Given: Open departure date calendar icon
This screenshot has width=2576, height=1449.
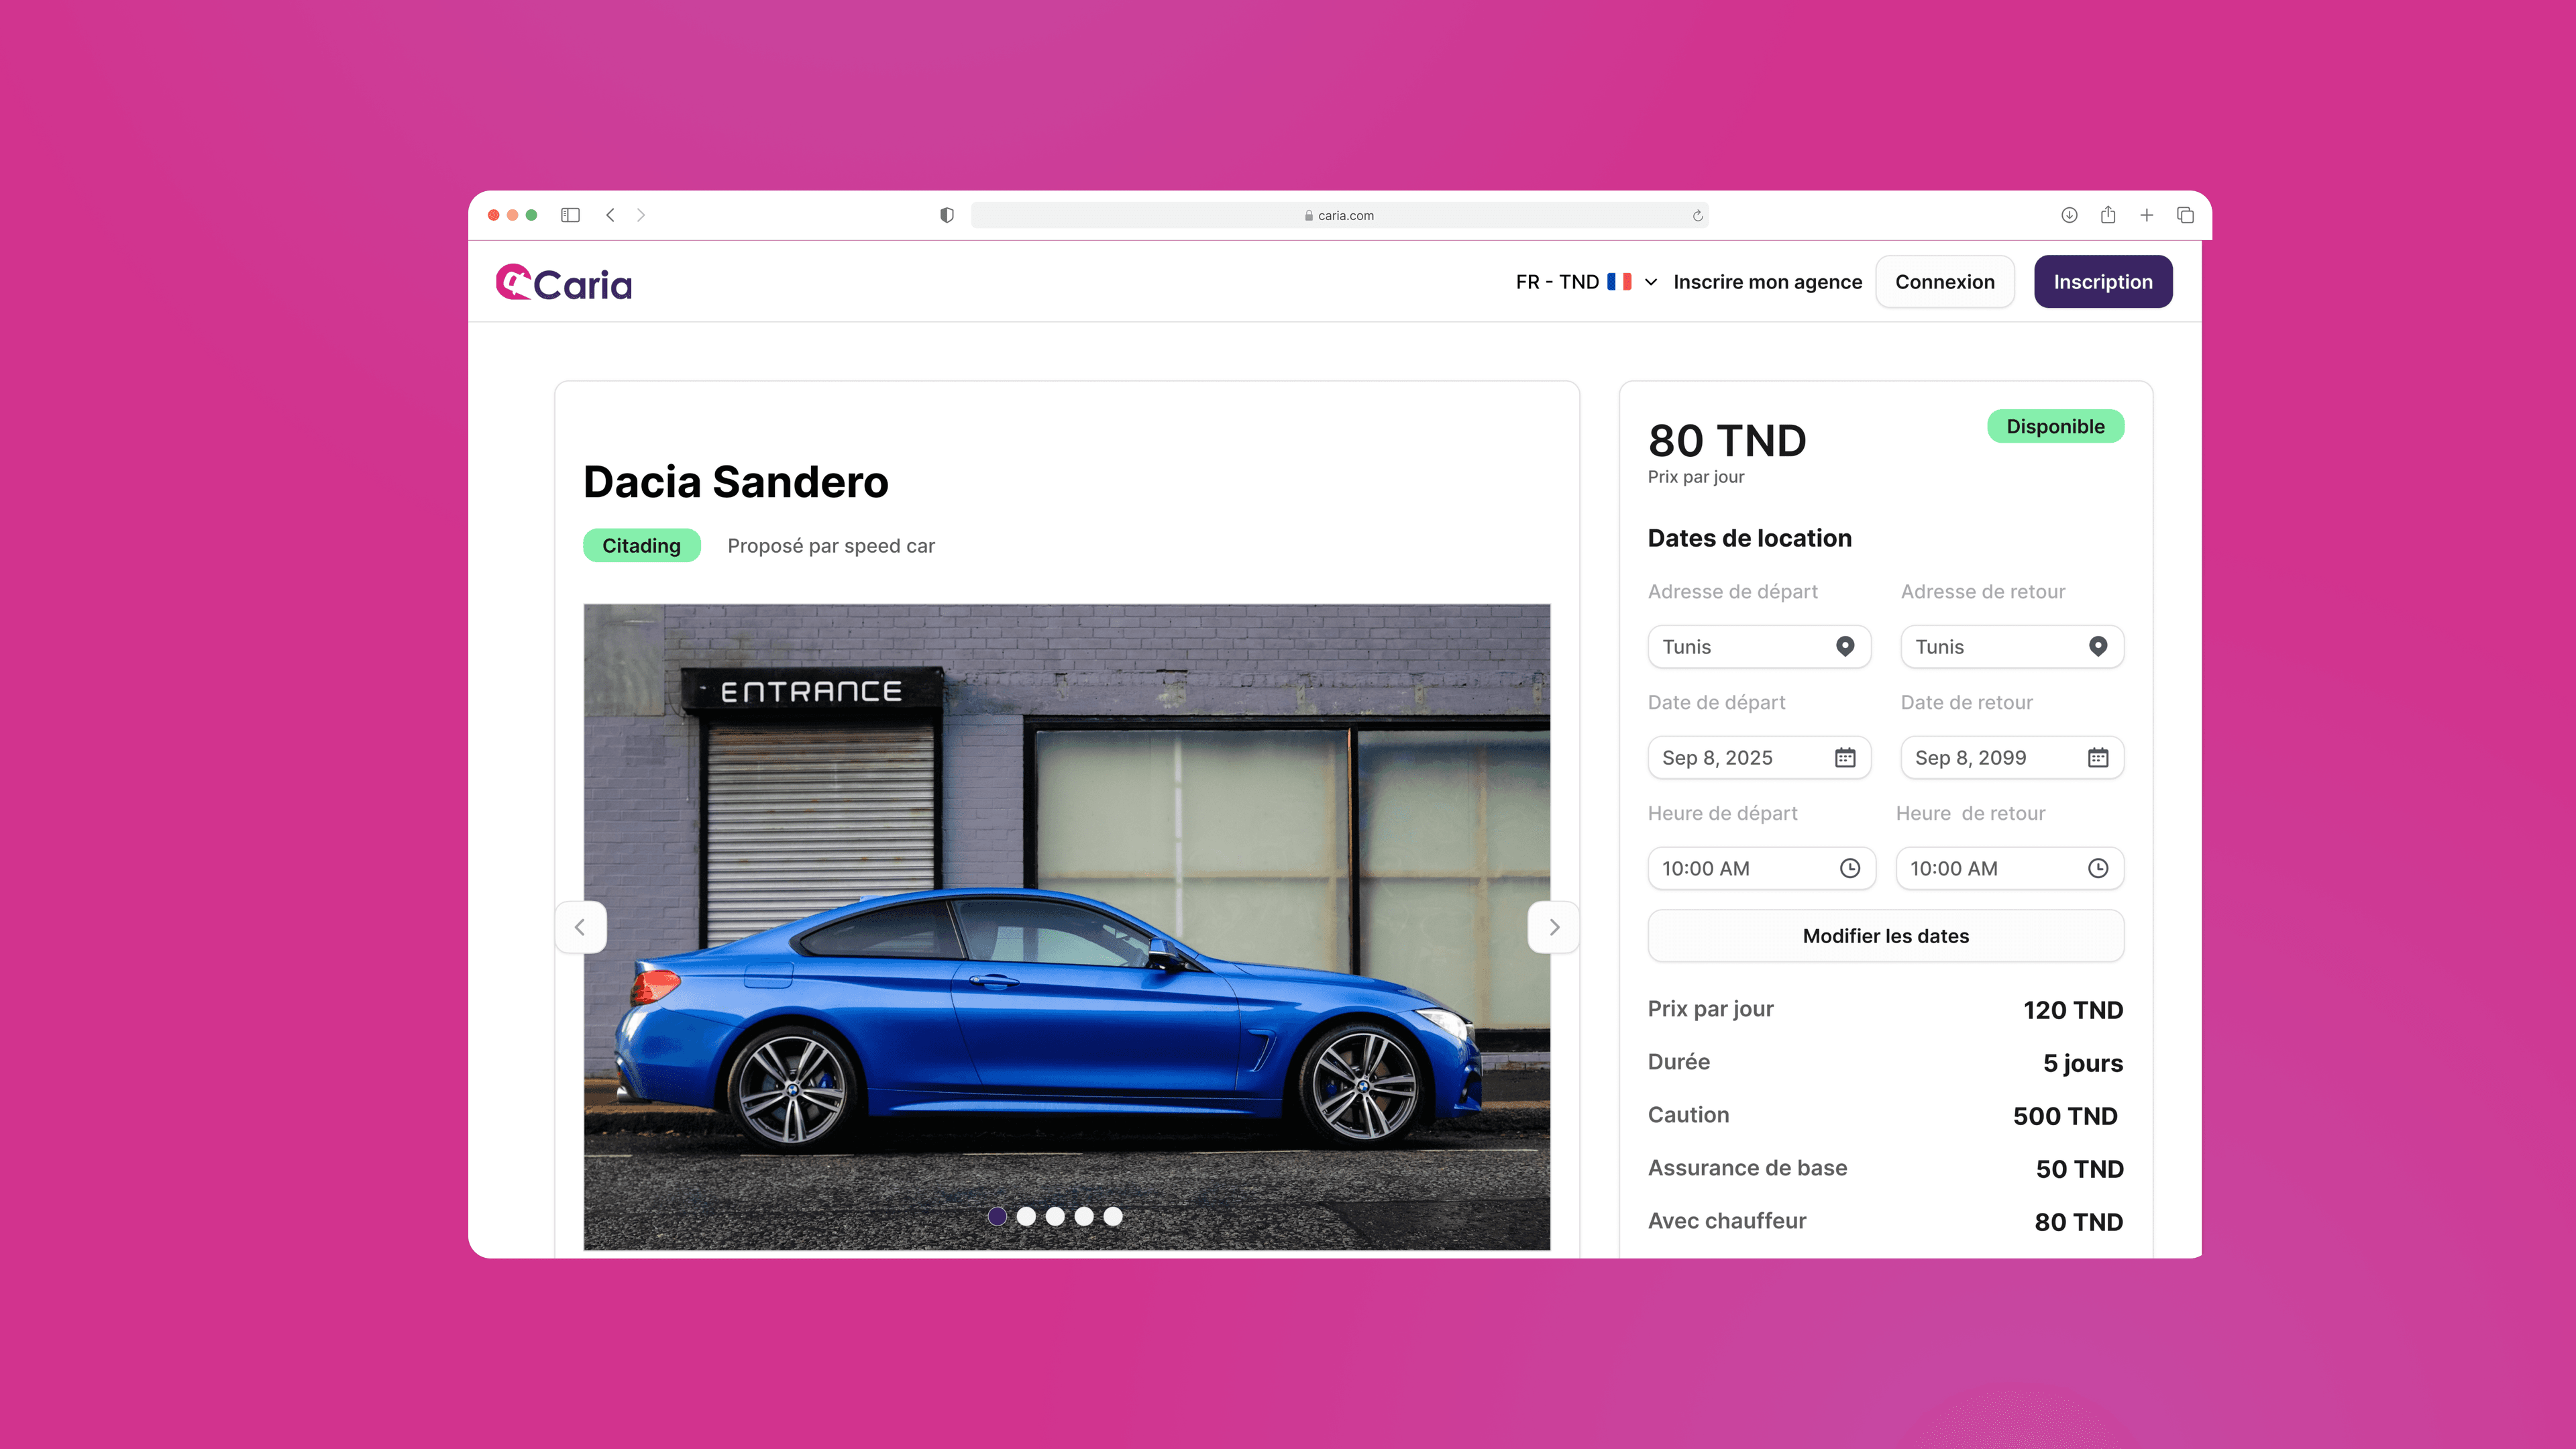Looking at the screenshot, I should 1845,757.
